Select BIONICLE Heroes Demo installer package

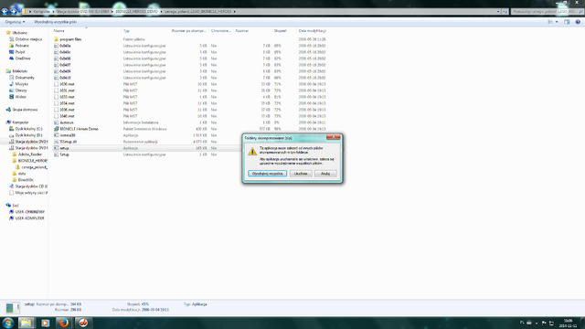[x=79, y=129]
